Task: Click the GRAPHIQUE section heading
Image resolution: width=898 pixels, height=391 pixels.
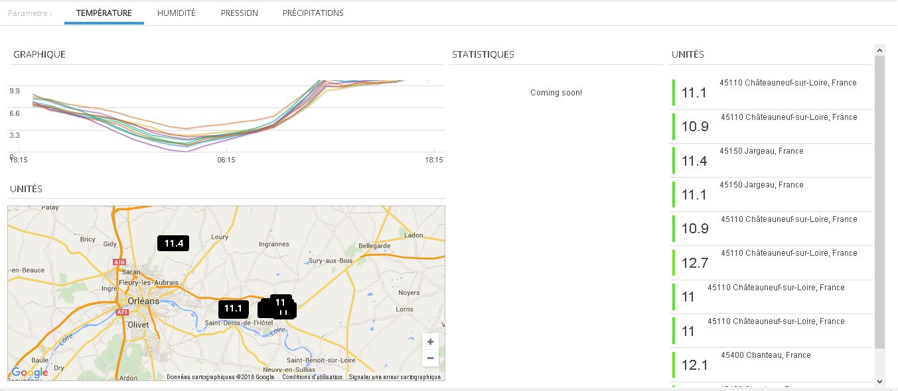Action: [39, 54]
